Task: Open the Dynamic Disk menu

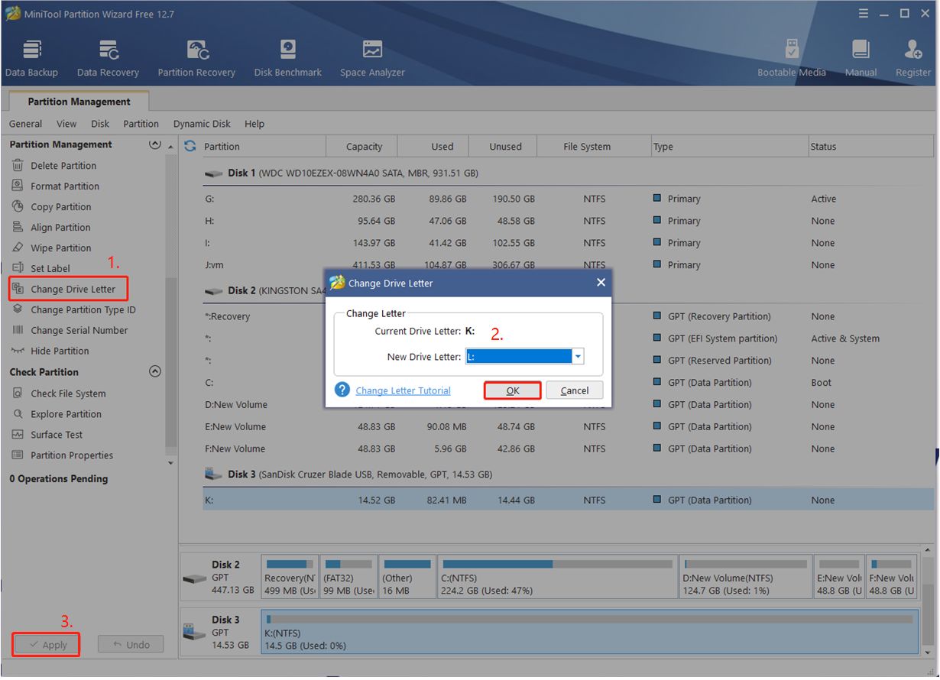Action: (202, 124)
